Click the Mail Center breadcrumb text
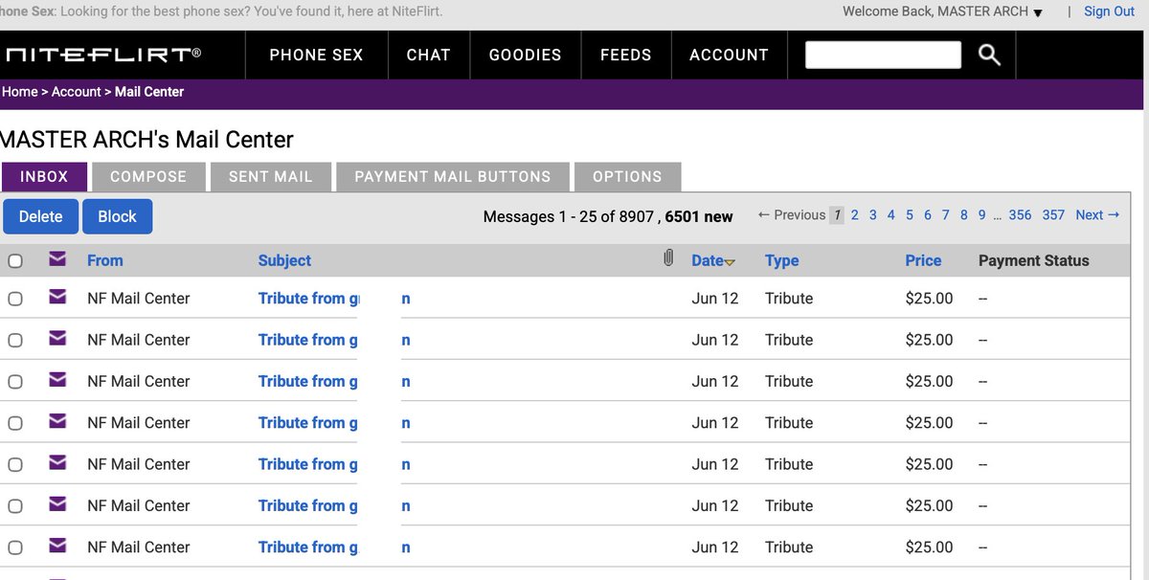1149x580 pixels. [x=149, y=92]
